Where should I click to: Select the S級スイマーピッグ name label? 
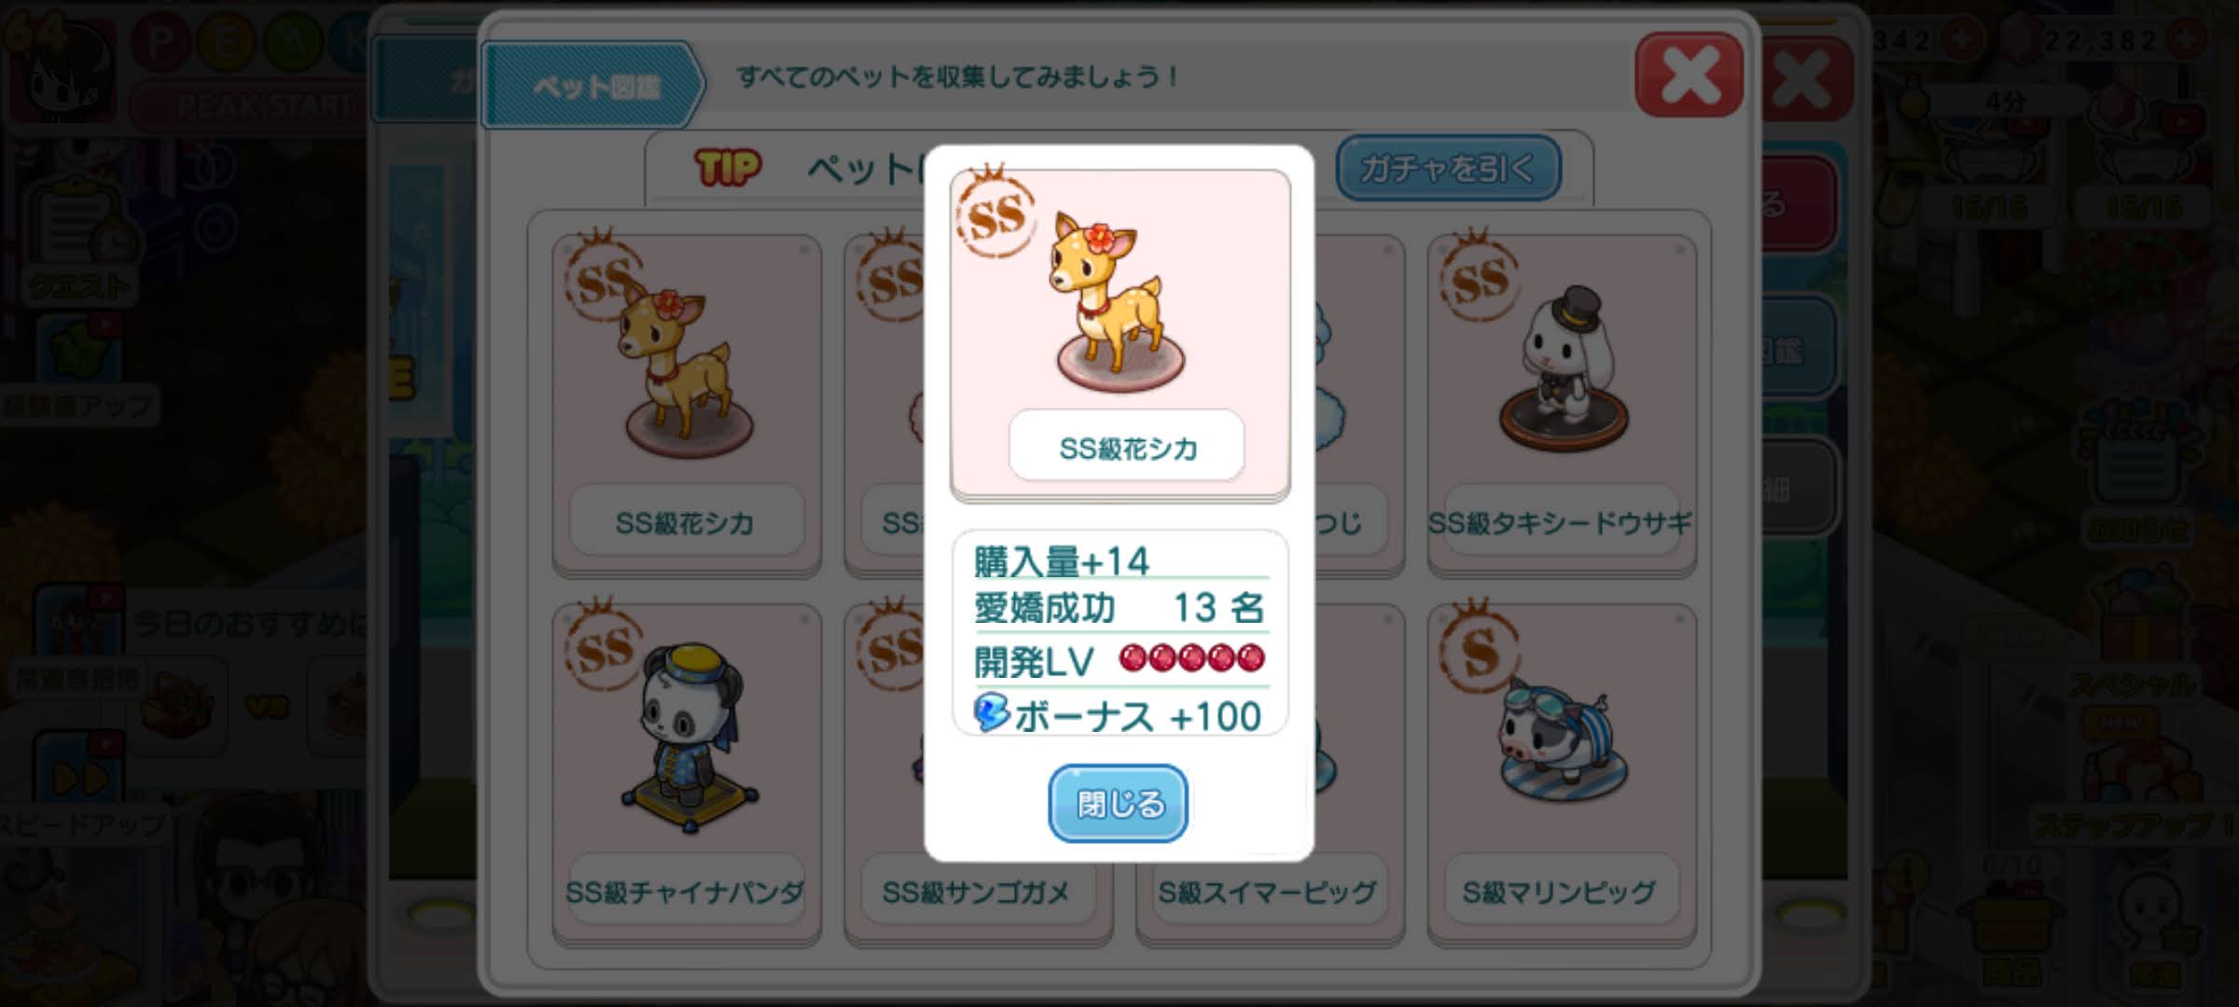coord(1267,892)
